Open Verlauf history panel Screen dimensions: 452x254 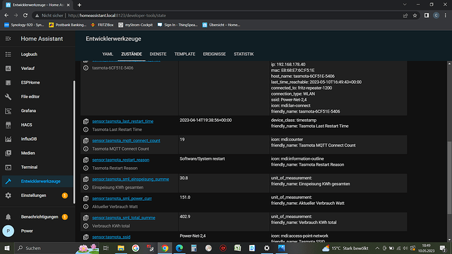[28, 68]
